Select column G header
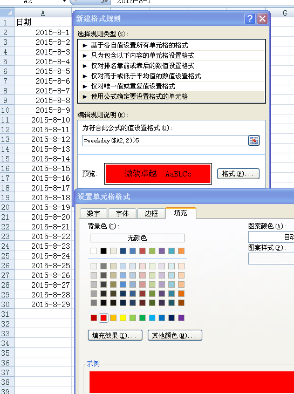The height and width of the screenshot is (394, 294). [283, 13]
